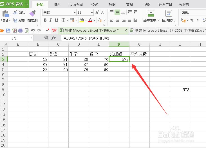Toggle italic formatting I
The height and width of the screenshot is (148, 206).
[51, 20]
